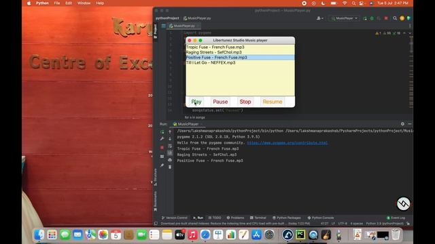The width and height of the screenshot is (435, 244).
Task: Open the File menu in the macOS menu bar
Action: click(57, 3)
